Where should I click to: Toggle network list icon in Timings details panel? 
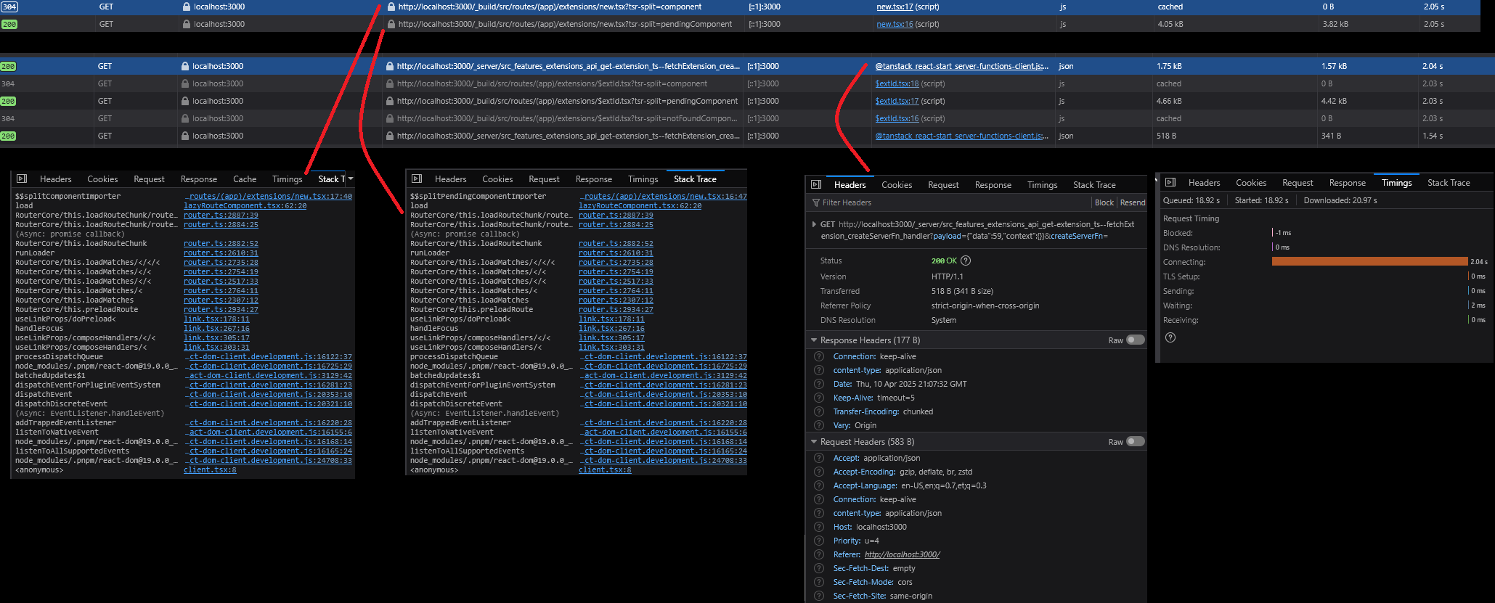[1170, 182]
